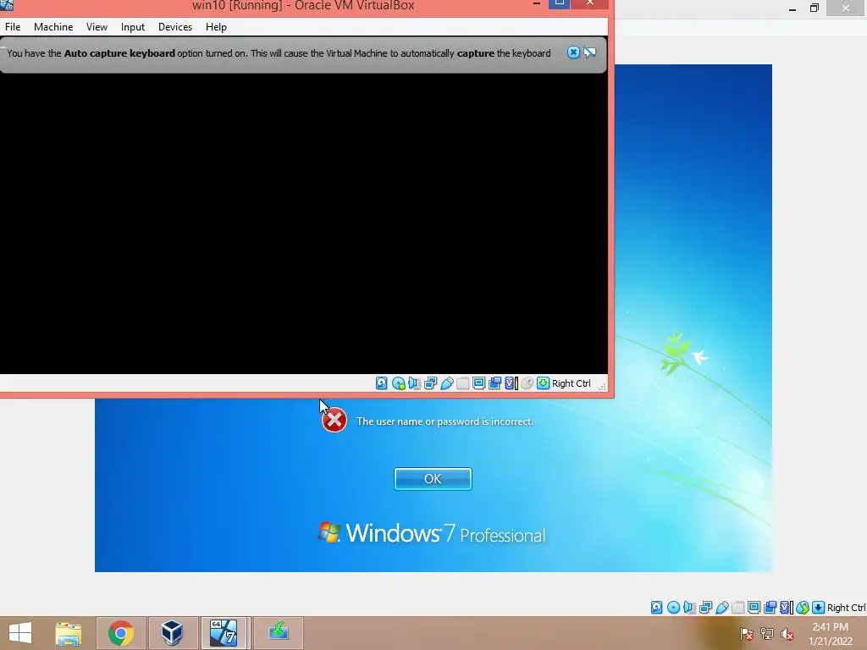Open Action Center flag in system tray
Viewport: 867px width, 650px height.
[747, 634]
